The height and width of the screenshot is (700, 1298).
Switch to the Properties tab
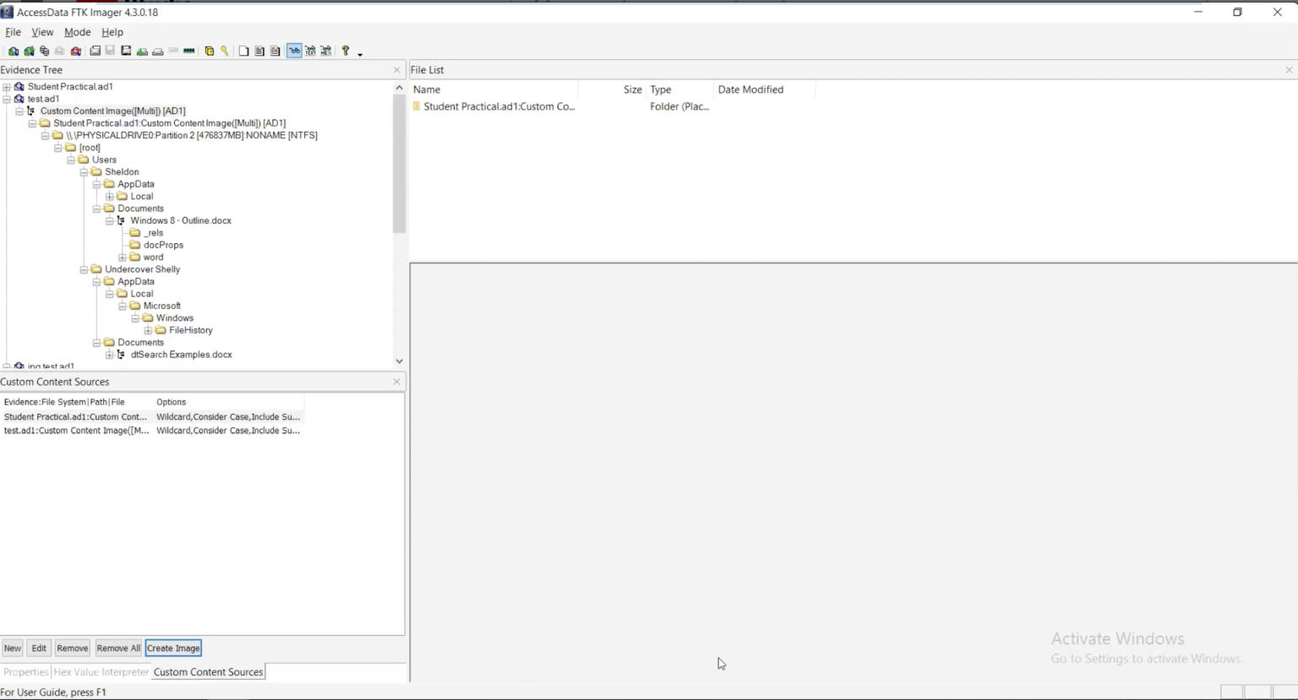pos(25,671)
